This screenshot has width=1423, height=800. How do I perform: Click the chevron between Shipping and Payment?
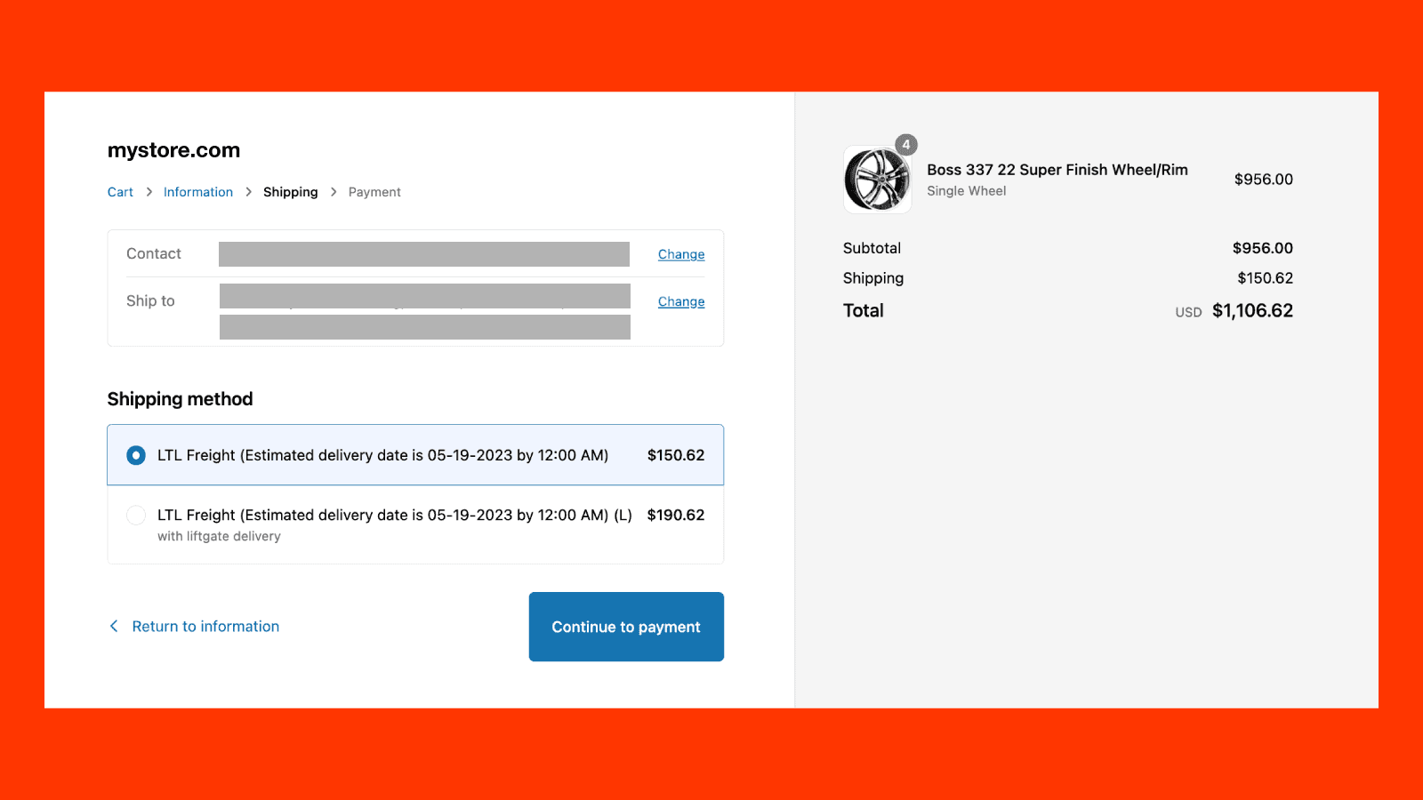coord(333,191)
